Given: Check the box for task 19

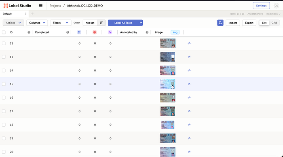Looking at the screenshot, I should coord(4,138).
